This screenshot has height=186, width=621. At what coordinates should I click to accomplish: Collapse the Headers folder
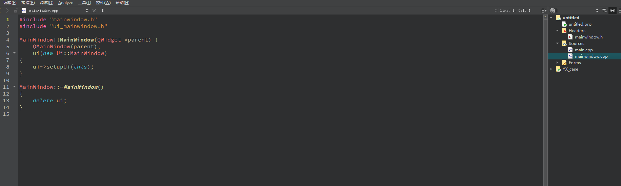pyautogui.click(x=557, y=30)
